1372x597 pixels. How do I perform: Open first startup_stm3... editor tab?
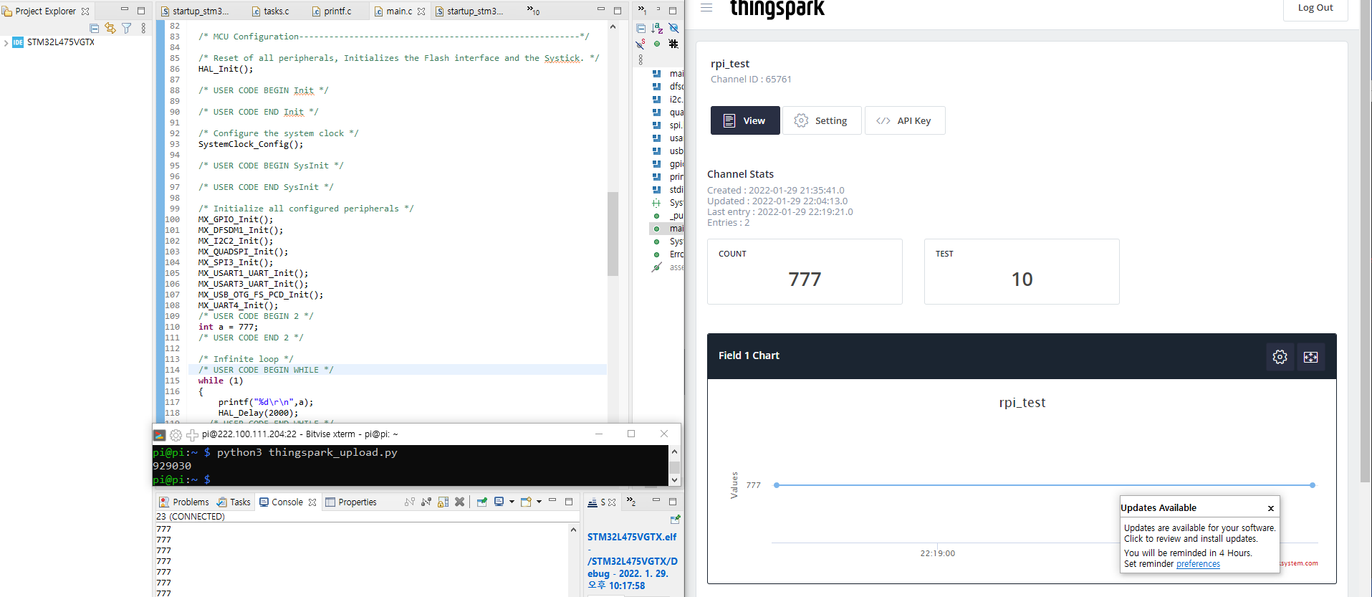[x=194, y=11]
